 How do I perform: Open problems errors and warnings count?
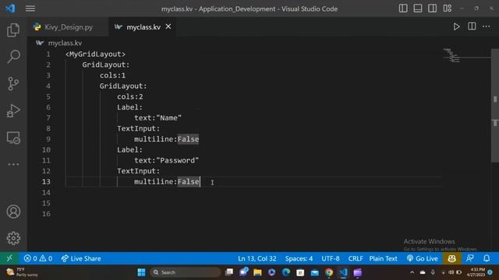coord(38,258)
